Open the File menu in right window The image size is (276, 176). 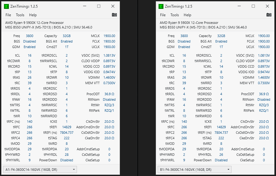(163, 15)
